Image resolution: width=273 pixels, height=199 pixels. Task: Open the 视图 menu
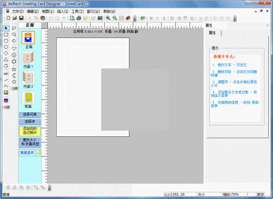pyautogui.click(x=48, y=11)
